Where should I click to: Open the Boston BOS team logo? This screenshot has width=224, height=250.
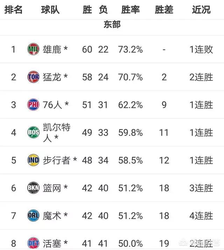[x=33, y=132]
